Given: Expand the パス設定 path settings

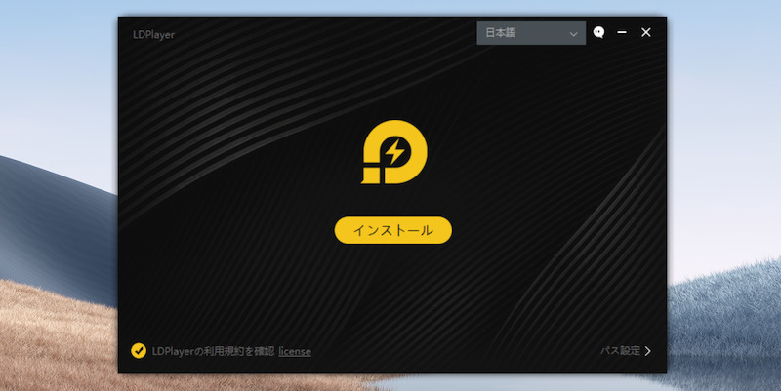Looking at the screenshot, I should point(620,350).
